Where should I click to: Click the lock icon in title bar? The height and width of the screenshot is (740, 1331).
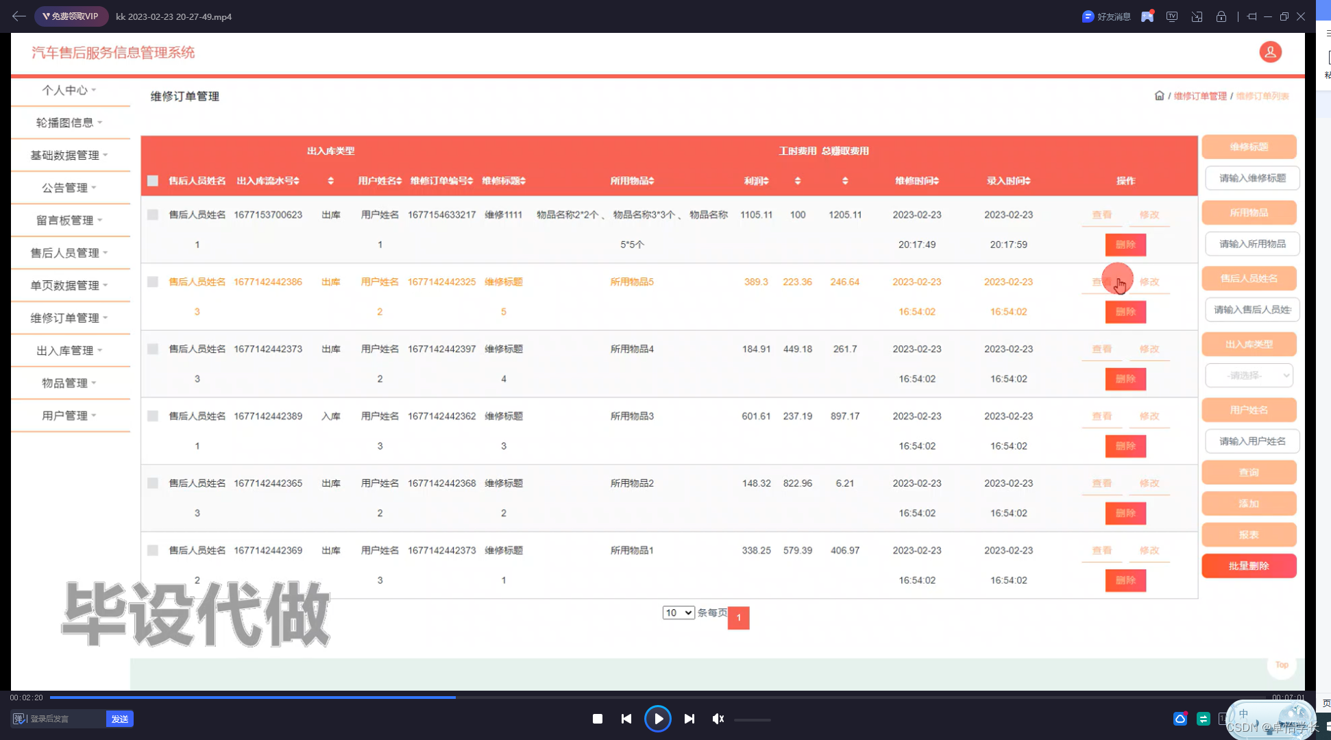1221,16
